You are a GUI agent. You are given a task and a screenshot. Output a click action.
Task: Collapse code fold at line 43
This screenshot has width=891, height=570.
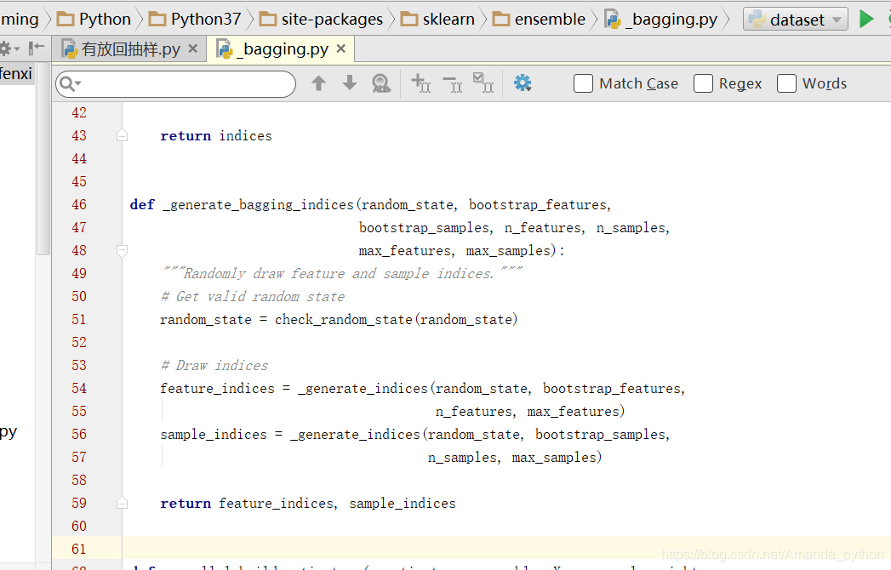click(x=123, y=136)
